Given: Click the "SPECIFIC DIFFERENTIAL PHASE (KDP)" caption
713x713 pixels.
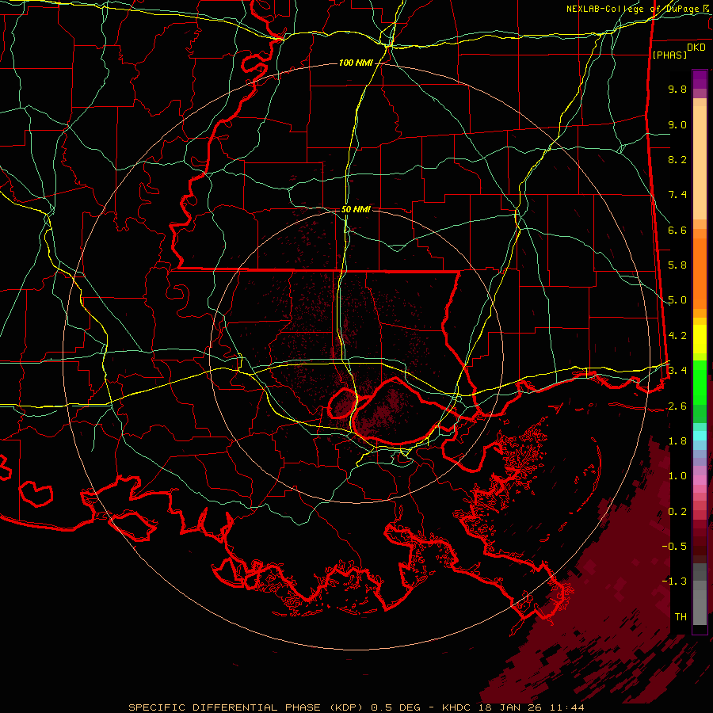Looking at the screenshot, I should [x=248, y=707].
